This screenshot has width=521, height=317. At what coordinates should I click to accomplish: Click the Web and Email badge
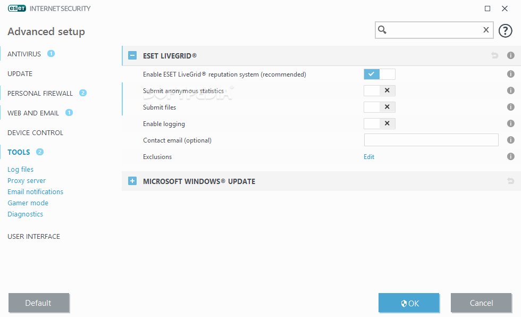coord(69,113)
